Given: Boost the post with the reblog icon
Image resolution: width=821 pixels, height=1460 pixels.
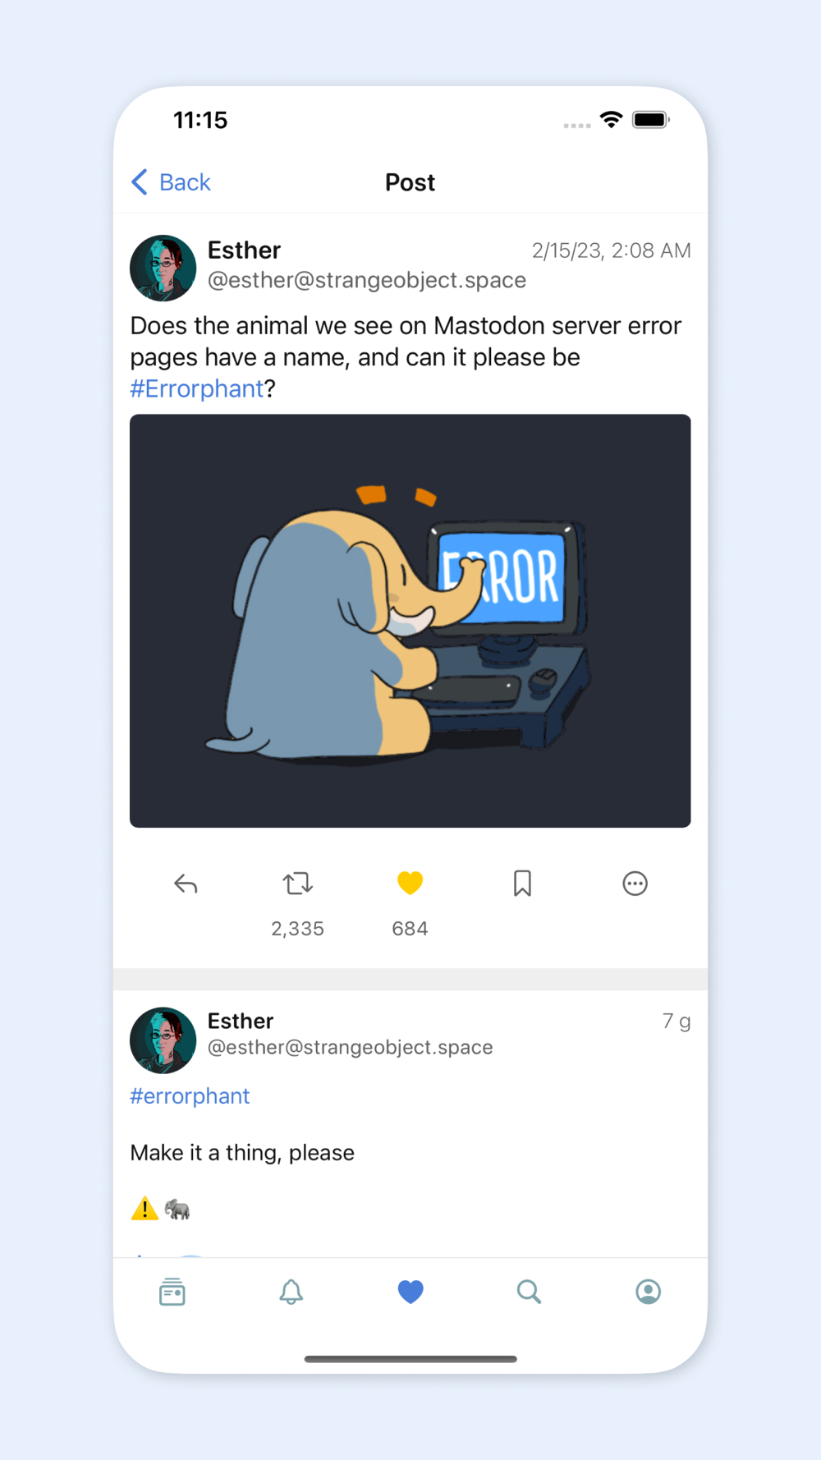Looking at the screenshot, I should 297,884.
